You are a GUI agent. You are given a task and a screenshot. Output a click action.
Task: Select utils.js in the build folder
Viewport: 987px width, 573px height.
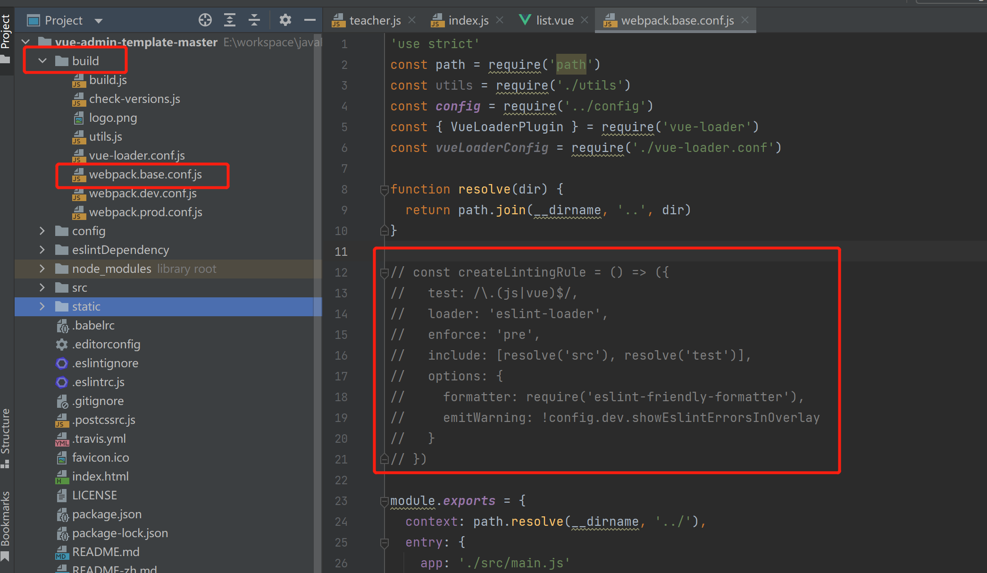106,137
